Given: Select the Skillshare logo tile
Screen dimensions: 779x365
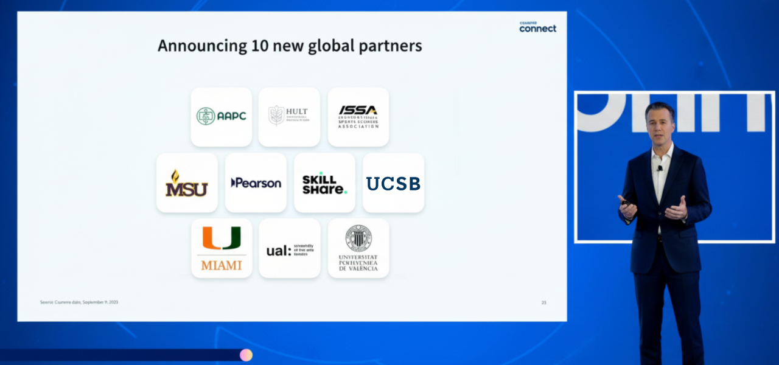Looking at the screenshot, I should click(x=324, y=182).
